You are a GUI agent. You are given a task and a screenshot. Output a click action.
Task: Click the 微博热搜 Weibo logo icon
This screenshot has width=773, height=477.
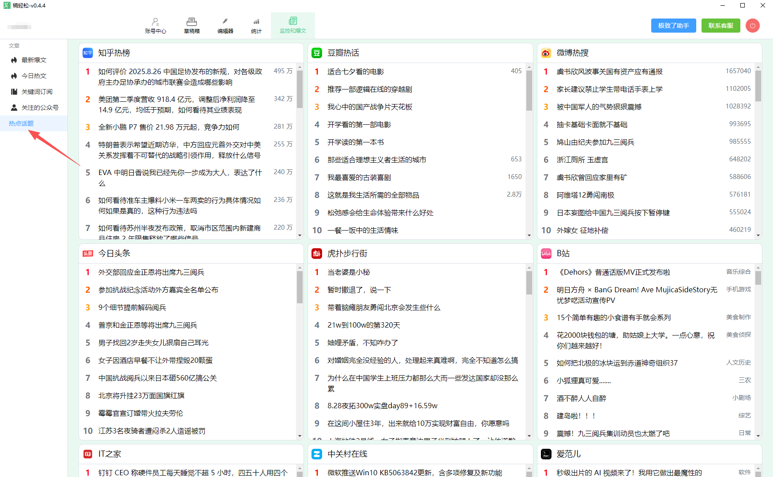(546, 53)
